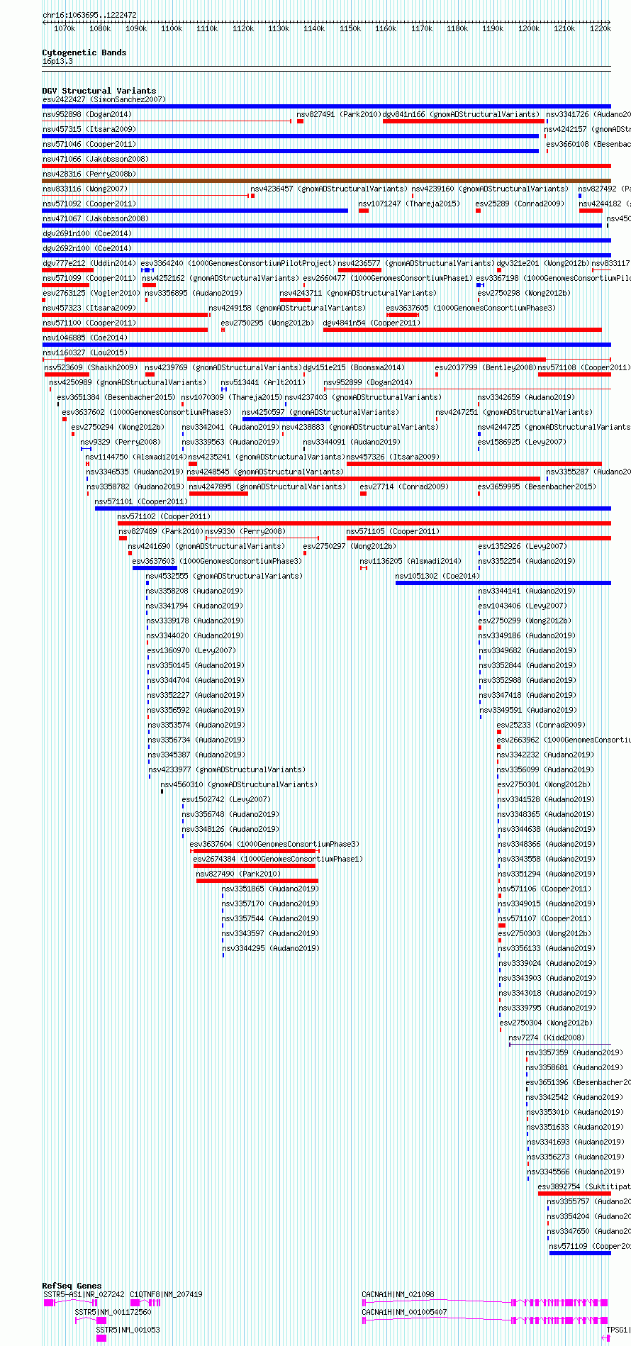Click the chr16:1063695..1222472 coordinate label
The height and width of the screenshot is (1346, 631).
[89, 15]
